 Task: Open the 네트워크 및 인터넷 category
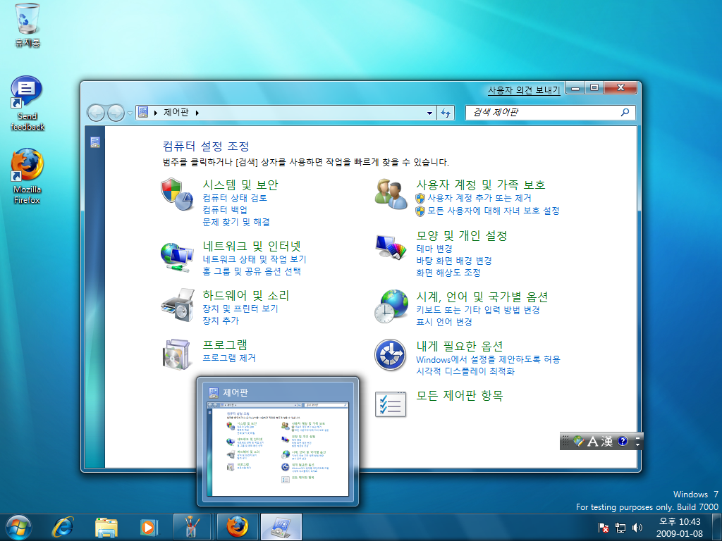point(252,246)
